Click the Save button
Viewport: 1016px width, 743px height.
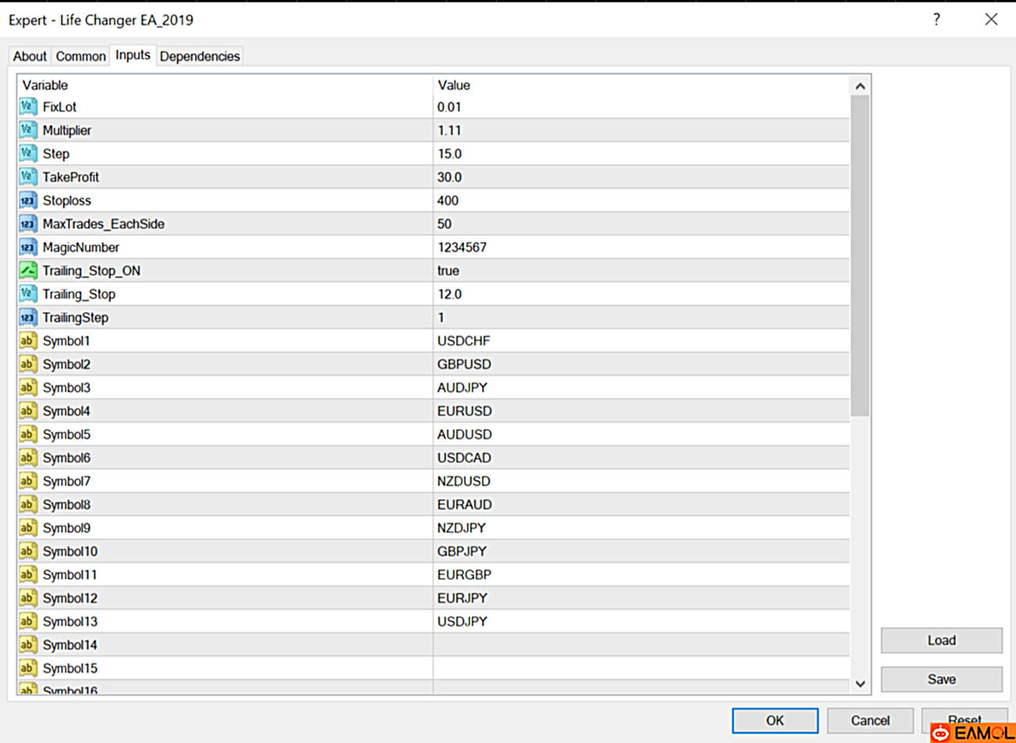pyautogui.click(x=941, y=679)
